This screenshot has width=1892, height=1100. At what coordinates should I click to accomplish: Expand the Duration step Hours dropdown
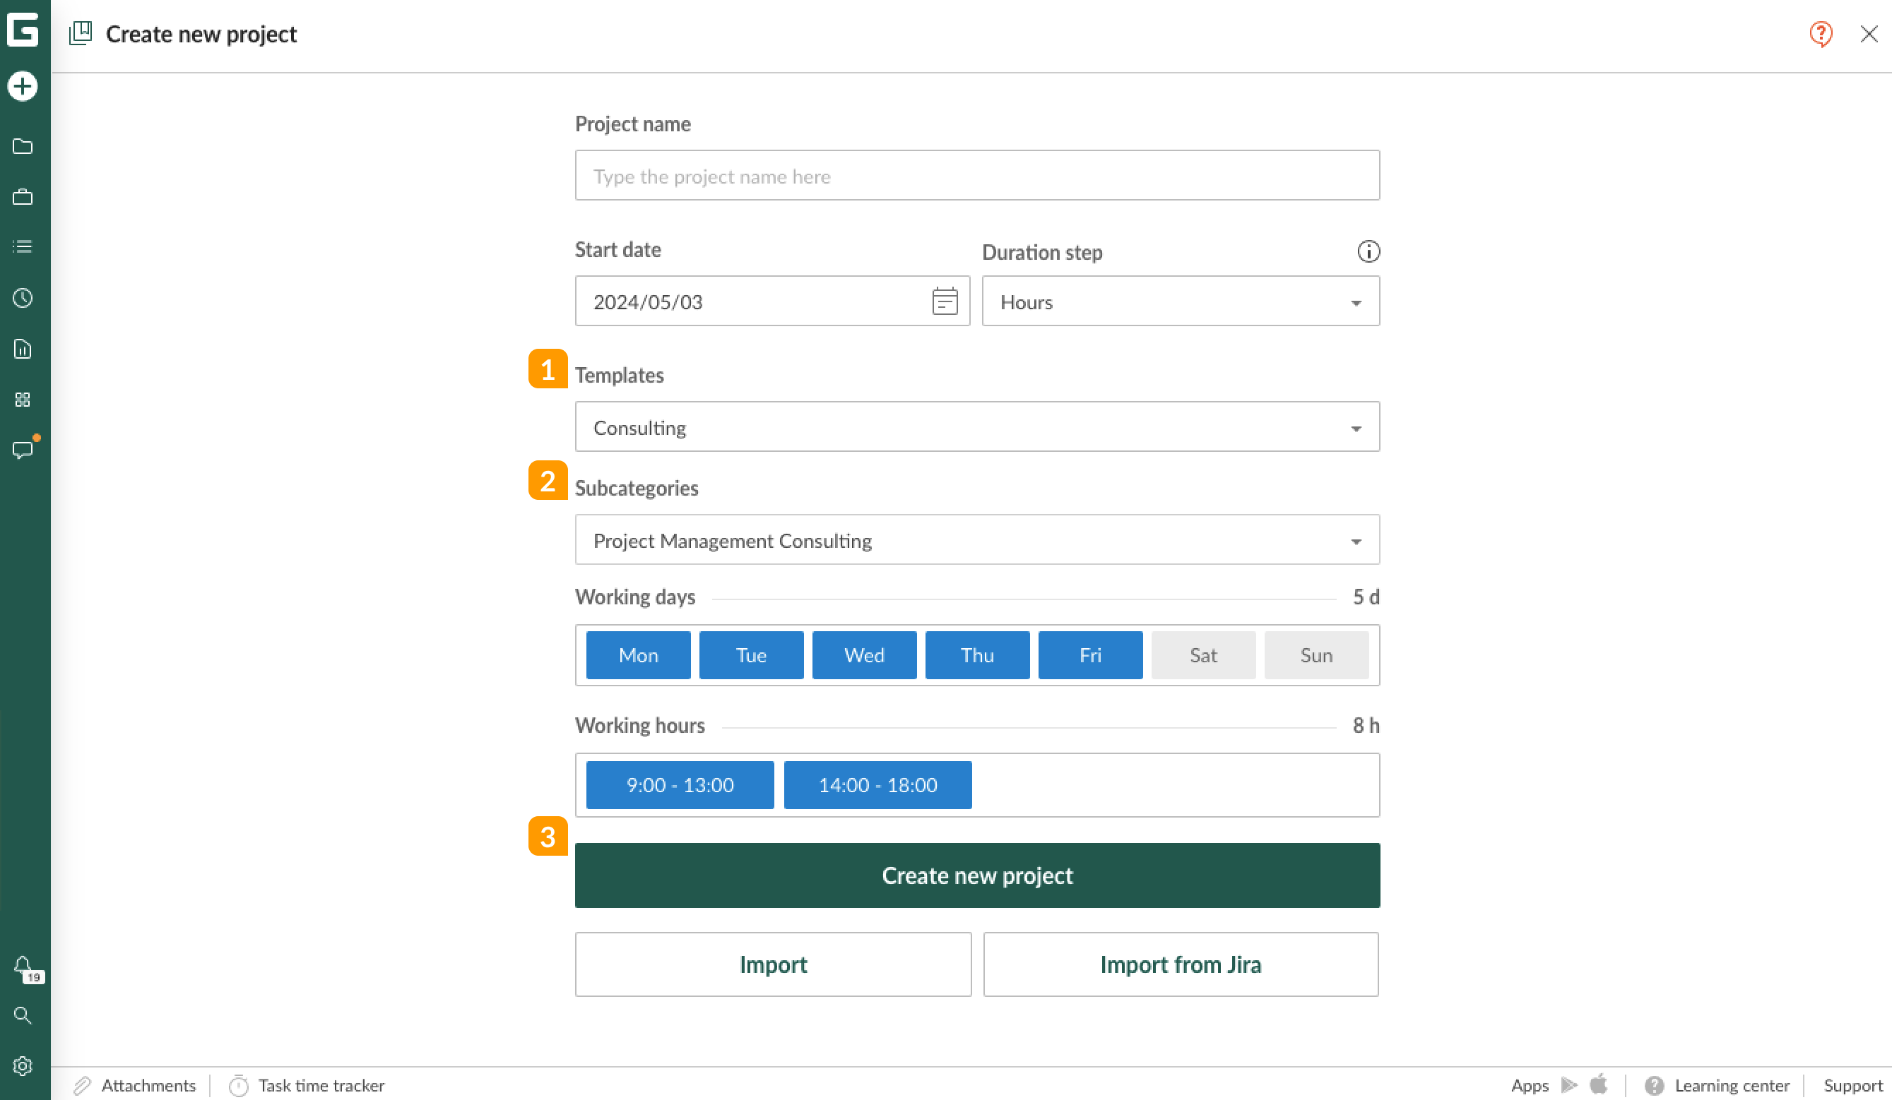coord(1179,301)
